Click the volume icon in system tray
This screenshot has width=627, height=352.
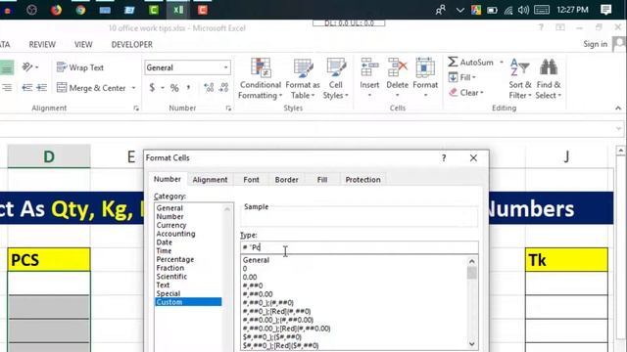pos(523,10)
